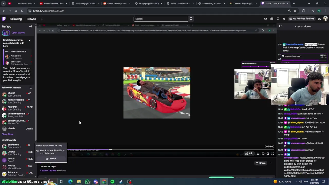Cast the video to a device
Viewport: 329px width, 185px height.
(x=263, y=154)
